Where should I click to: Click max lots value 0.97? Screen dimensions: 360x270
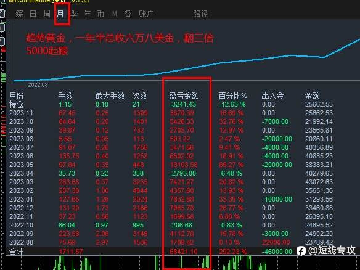tap(102, 225)
